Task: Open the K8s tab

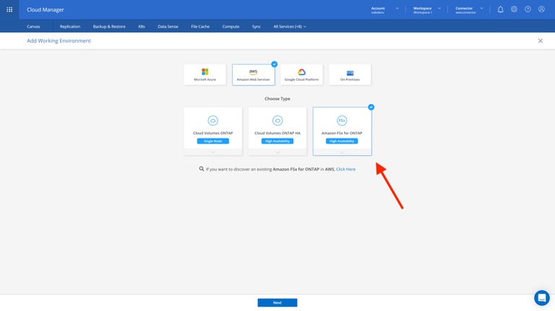Action: [x=142, y=27]
